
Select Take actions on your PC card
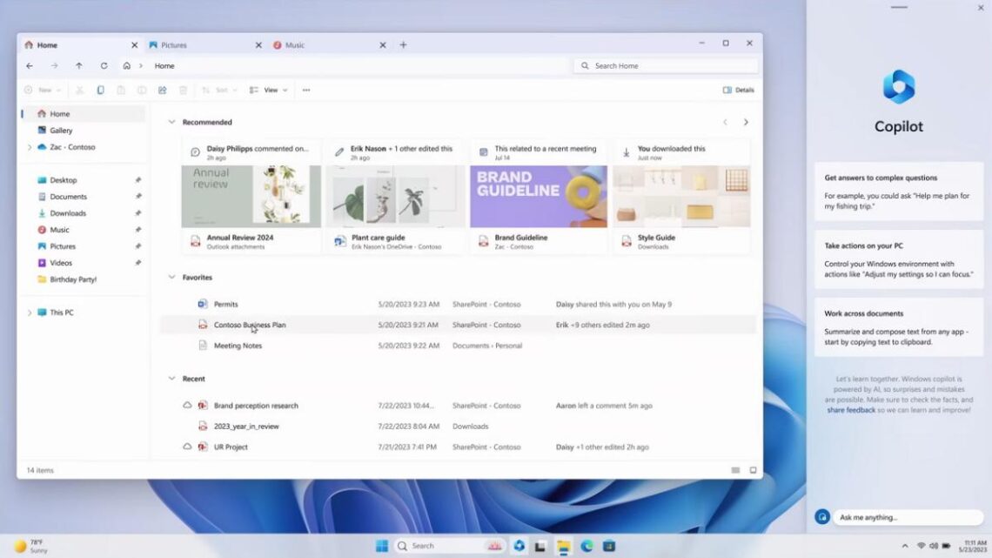point(898,259)
